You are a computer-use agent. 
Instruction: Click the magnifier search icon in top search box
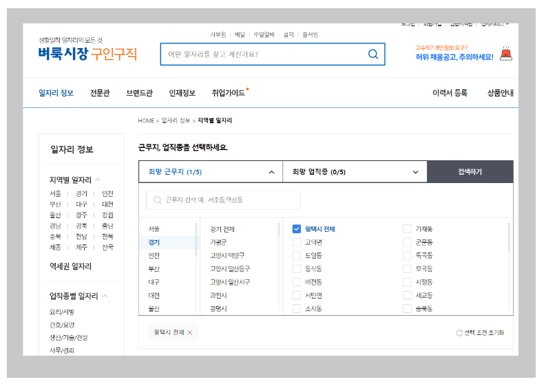[373, 54]
